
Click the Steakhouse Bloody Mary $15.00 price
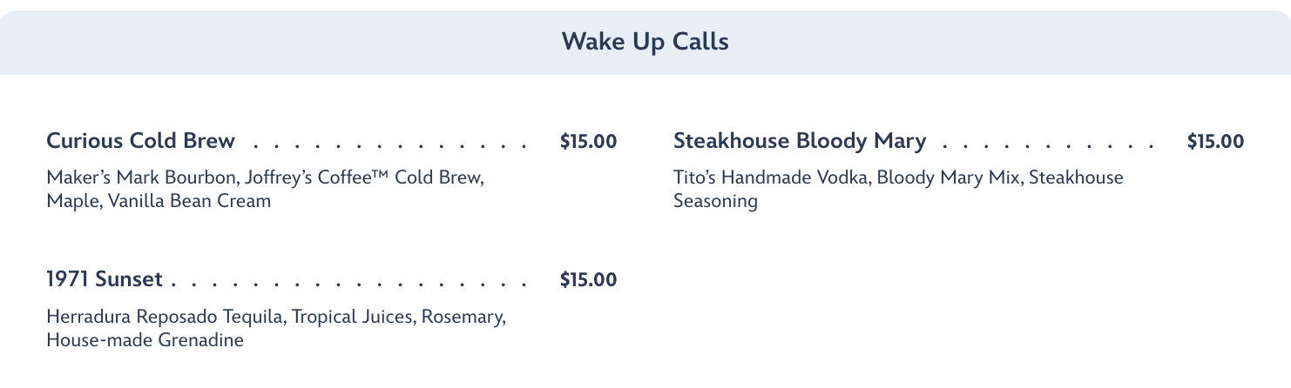coord(1215,141)
